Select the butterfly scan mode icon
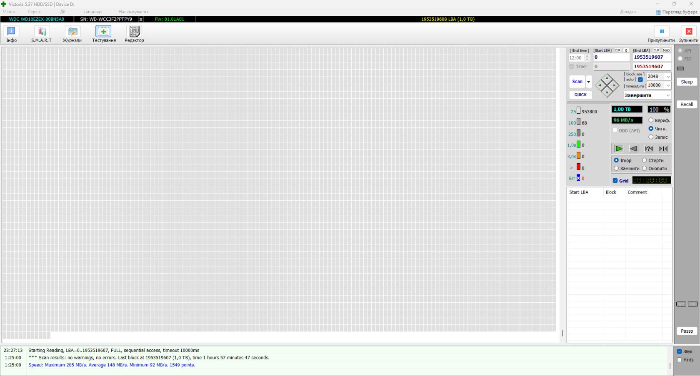The width and height of the screenshot is (700, 376). (663, 149)
